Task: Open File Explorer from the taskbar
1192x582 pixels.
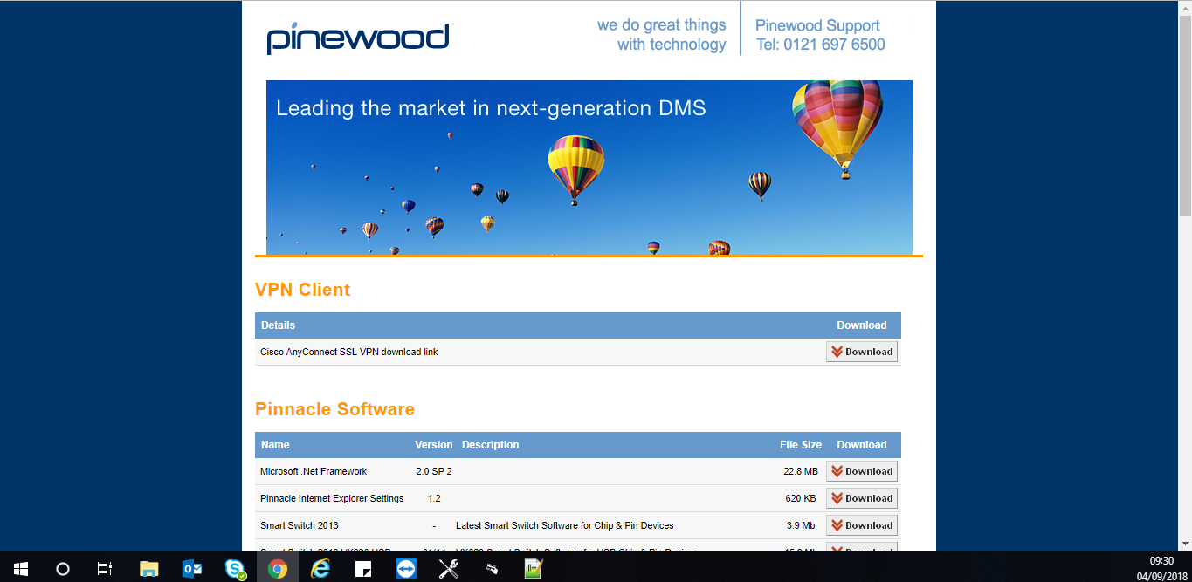Action: coord(149,569)
